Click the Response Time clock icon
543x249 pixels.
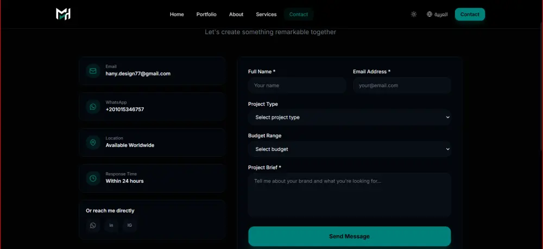93,178
